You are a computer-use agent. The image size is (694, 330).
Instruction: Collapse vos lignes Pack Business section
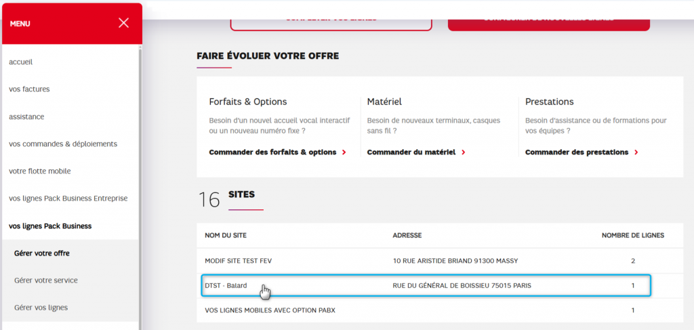point(50,226)
